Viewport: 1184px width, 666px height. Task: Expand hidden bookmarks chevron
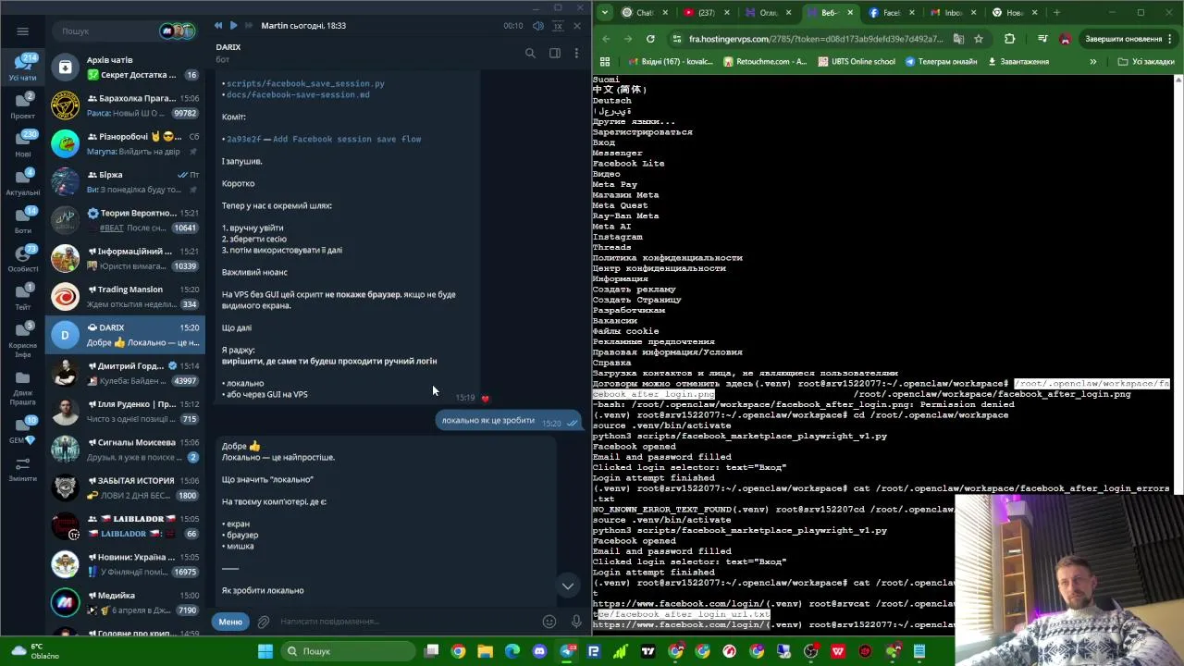1092,62
